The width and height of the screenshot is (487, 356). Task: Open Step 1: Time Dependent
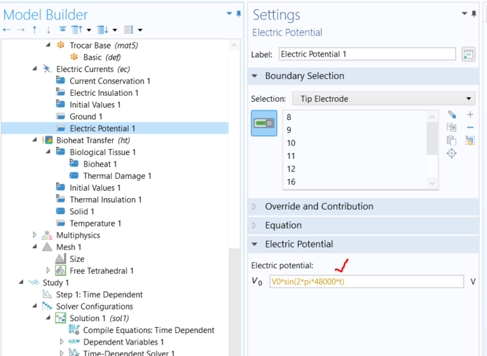click(99, 295)
